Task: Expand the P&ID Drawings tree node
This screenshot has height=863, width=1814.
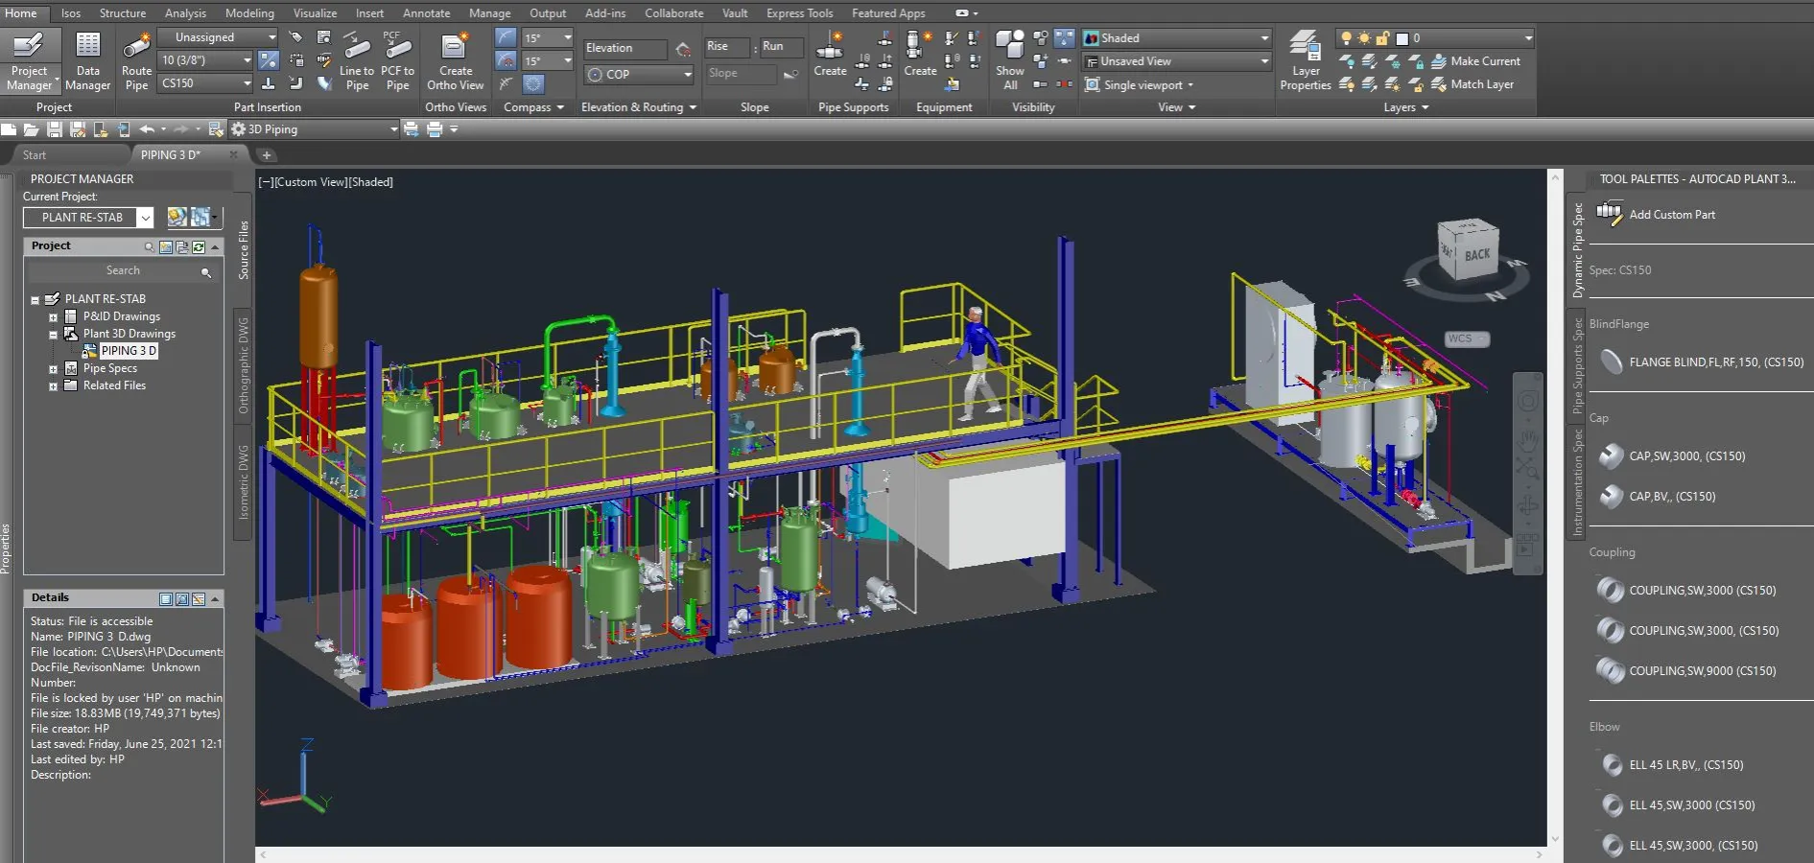Action: click(54, 317)
